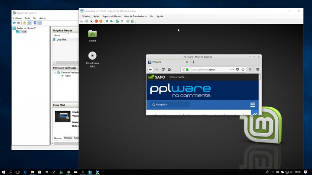Click the Windows Start button on the taskbar

point(3,172)
